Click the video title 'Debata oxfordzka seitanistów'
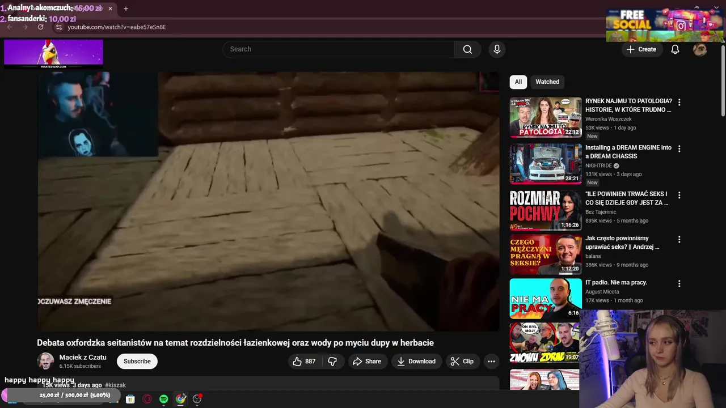Screen dimensions: 726x408 coord(235,343)
